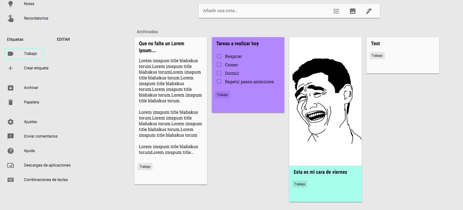Click the plus icon for Crear etiqueta

(11, 68)
